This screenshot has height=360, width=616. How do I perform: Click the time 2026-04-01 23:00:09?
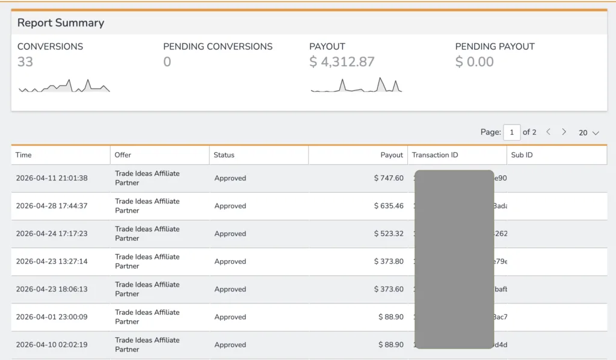52,317
